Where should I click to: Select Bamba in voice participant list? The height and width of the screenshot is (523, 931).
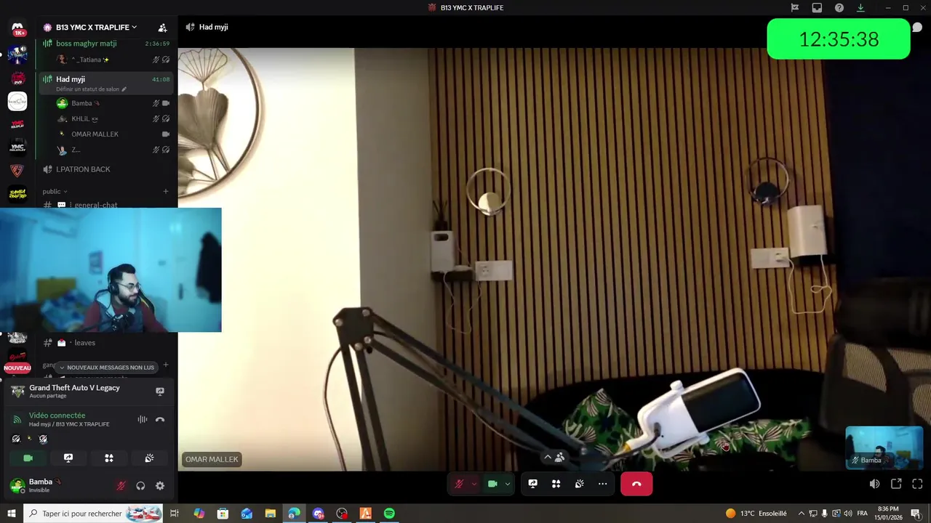coord(107,103)
